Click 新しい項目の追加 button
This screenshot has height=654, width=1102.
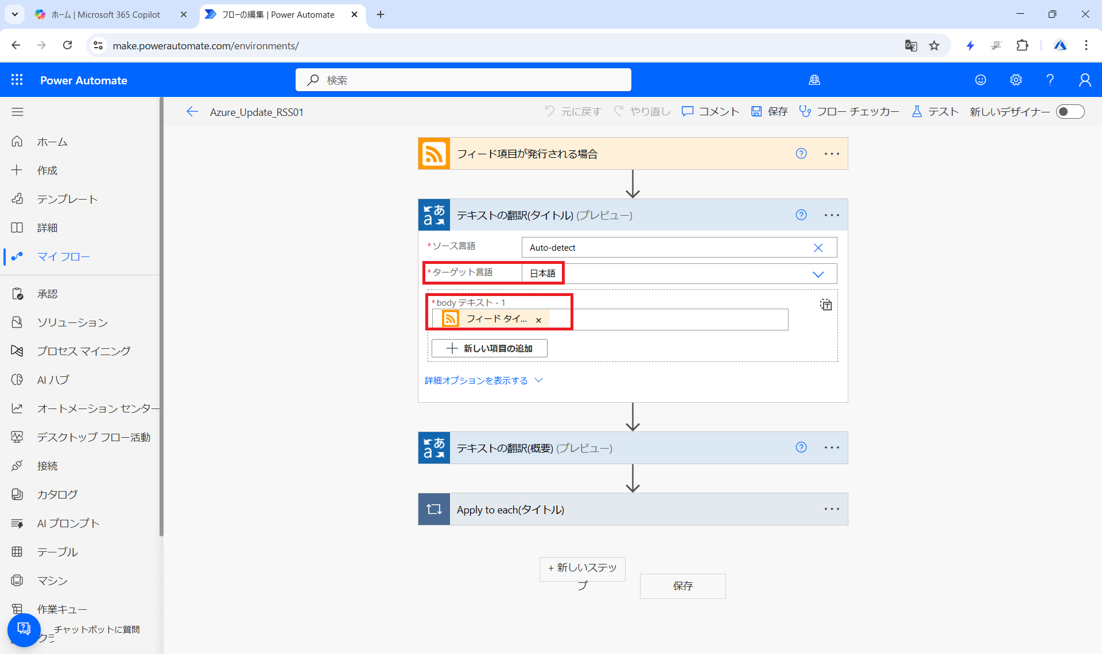pyautogui.click(x=490, y=348)
